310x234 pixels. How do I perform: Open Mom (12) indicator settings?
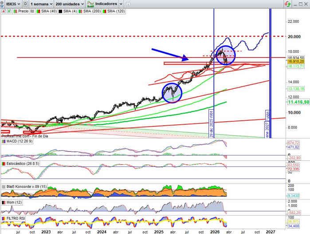(x=12, y=202)
